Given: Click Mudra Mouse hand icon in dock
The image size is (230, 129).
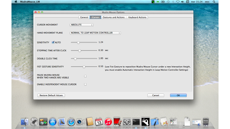Looking at the screenshot, I should tap(145, 122).
